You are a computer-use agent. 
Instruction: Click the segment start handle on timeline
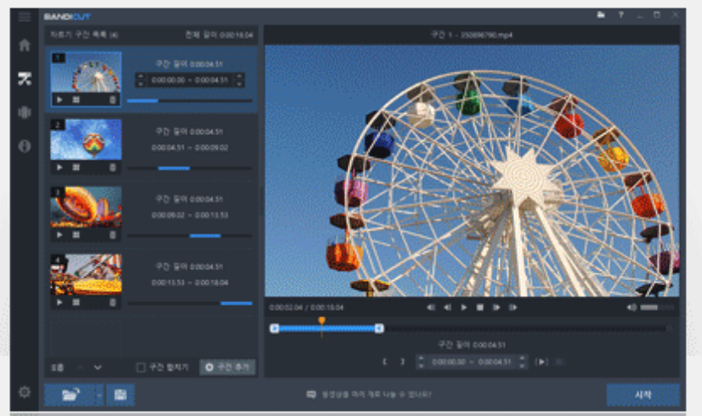click(275, 329)
